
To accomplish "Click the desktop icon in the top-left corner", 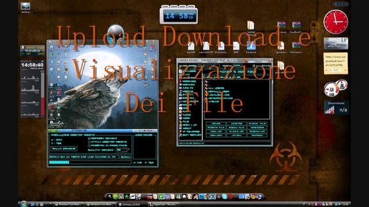I will 25,7.
